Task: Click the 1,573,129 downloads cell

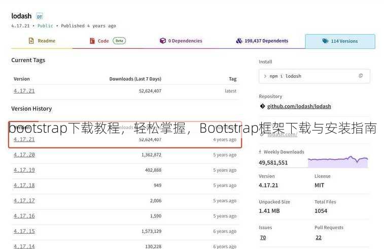Action: (x=151, y=231)
